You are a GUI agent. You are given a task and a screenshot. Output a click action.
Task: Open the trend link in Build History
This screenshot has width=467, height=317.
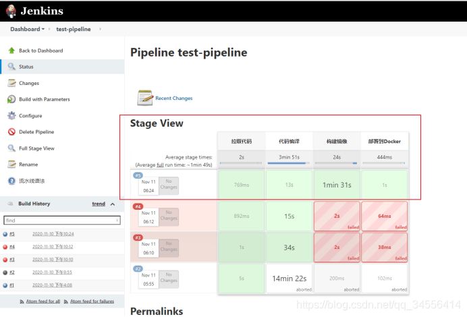[x=99, y=204]
